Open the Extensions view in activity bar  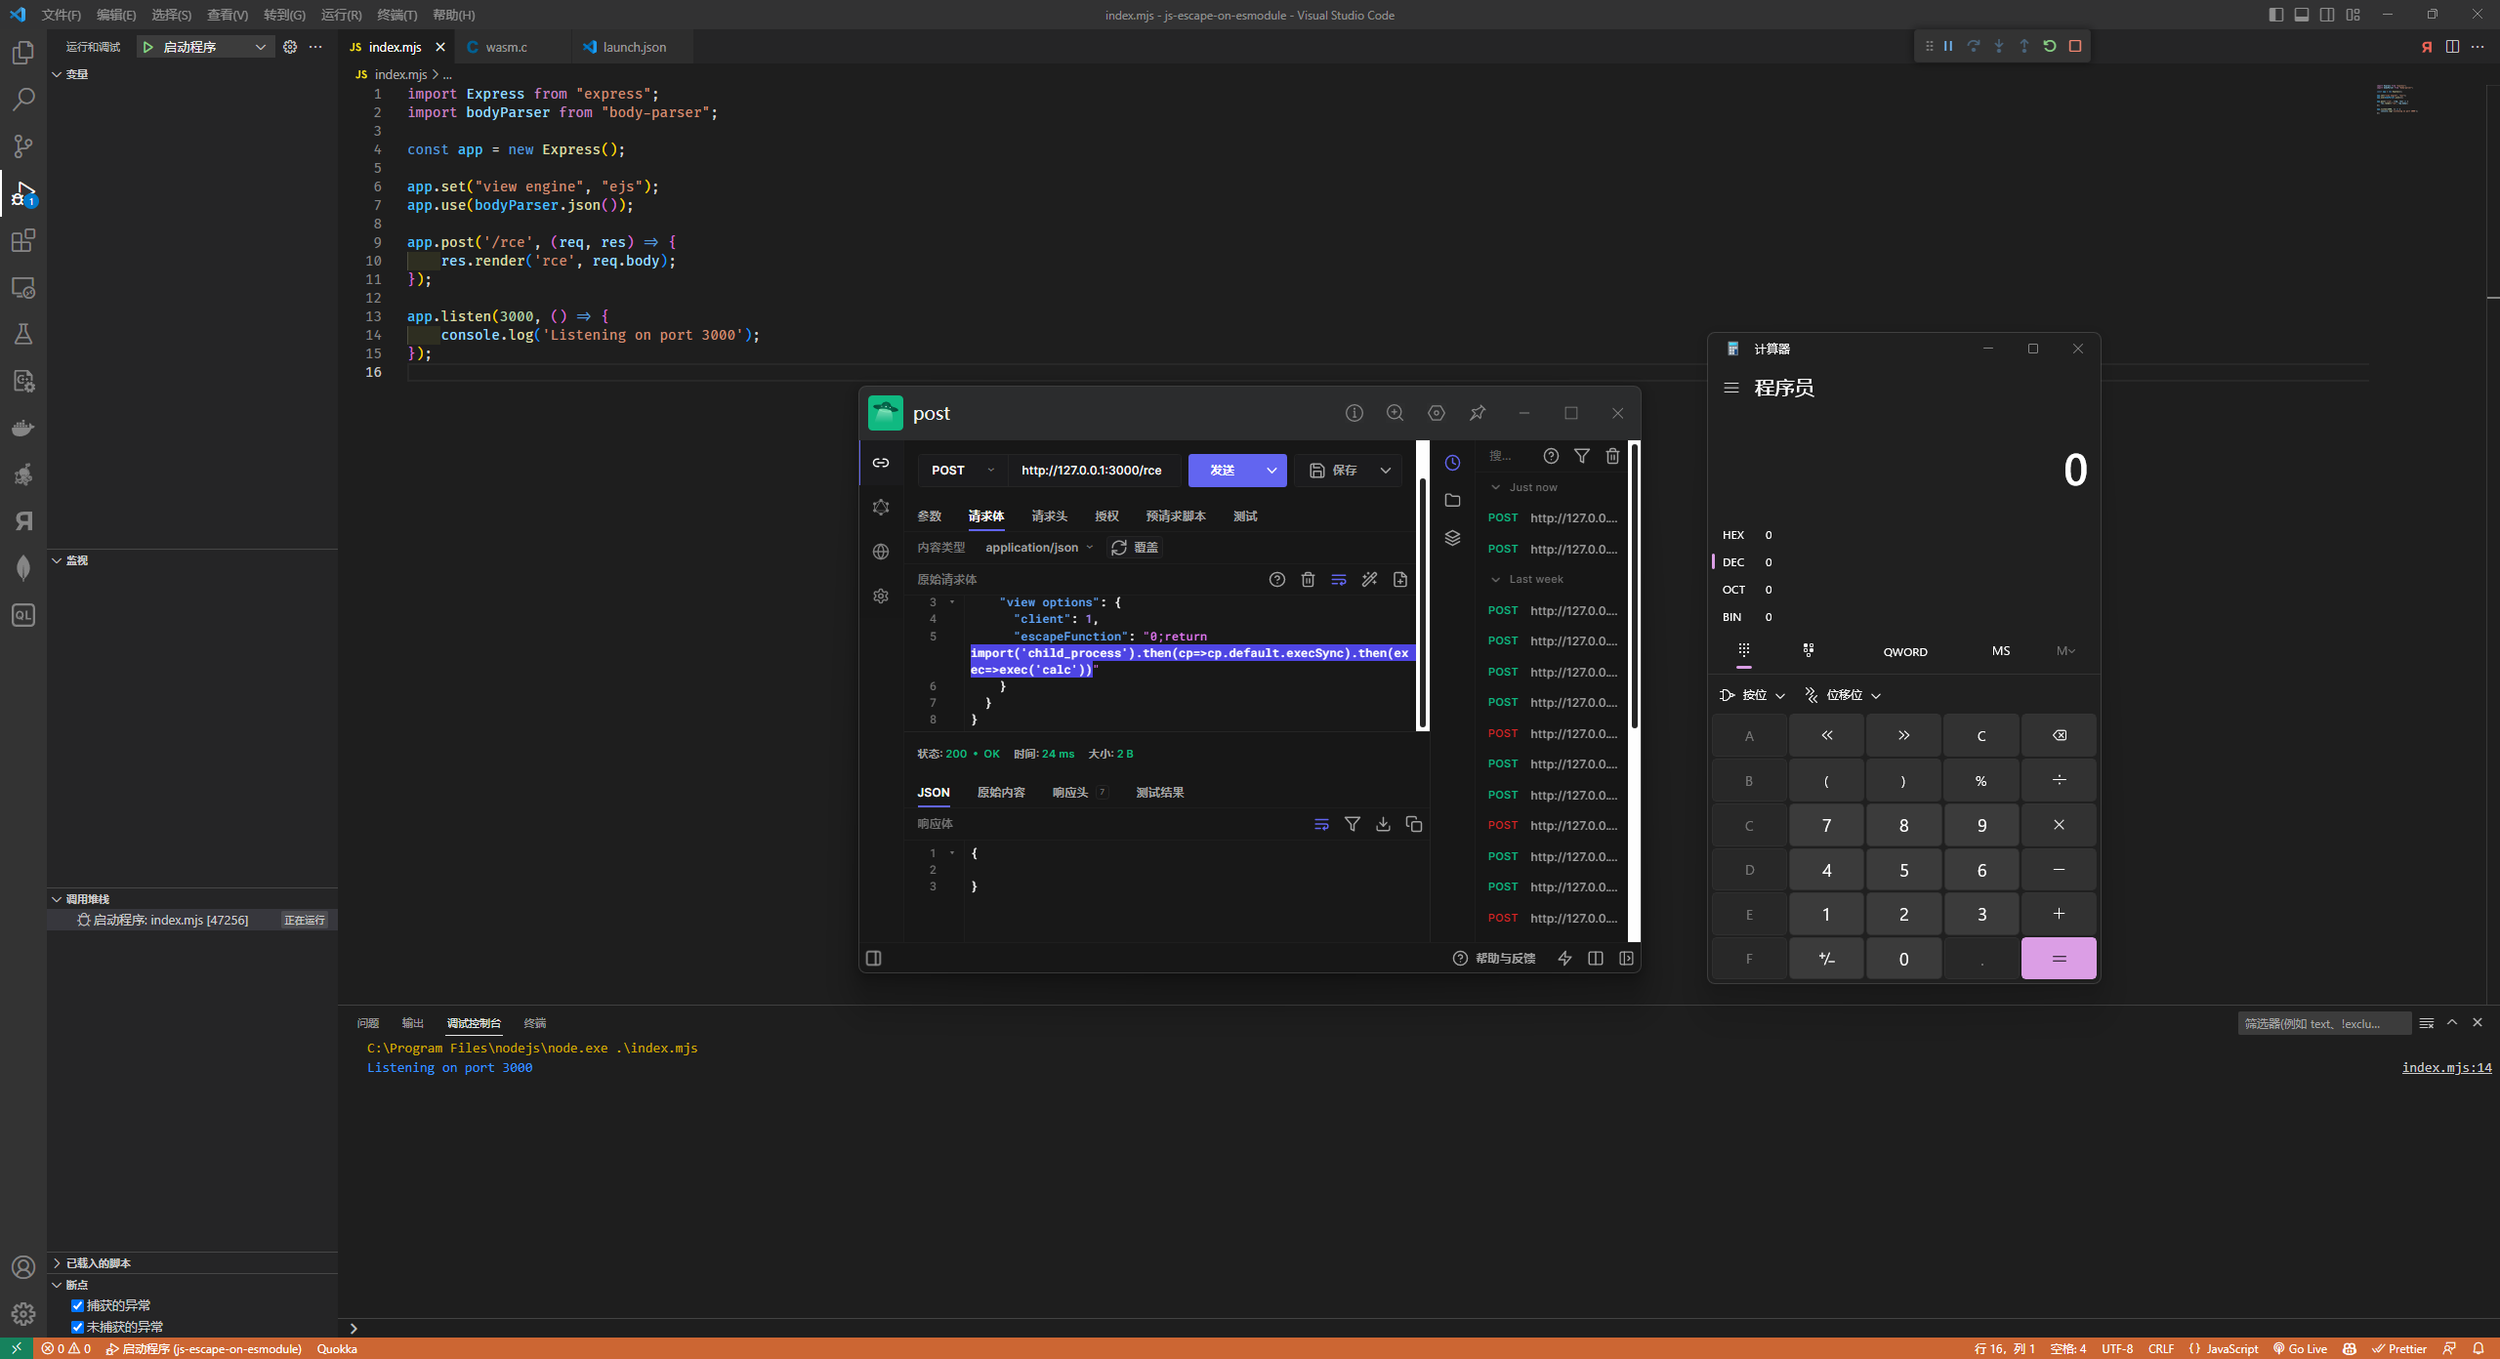(x=23, y=240)
